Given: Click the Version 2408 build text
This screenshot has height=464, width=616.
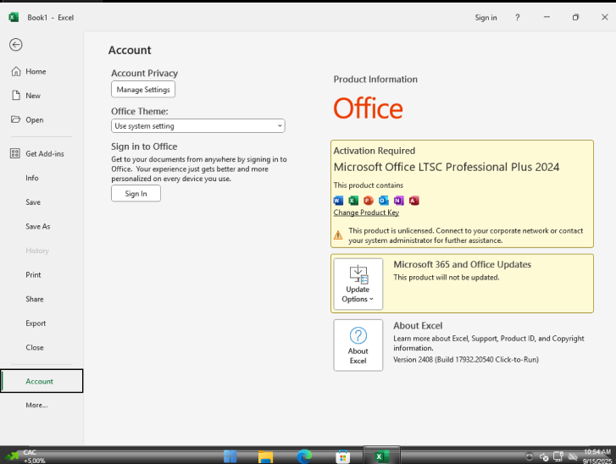Looking at the screenshot, I should pos(466,360).
